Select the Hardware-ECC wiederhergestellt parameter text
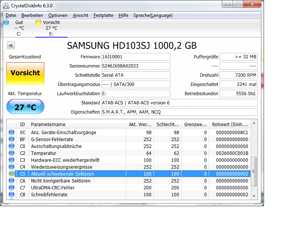Viewport: 307px width, 230px height. 65,160
